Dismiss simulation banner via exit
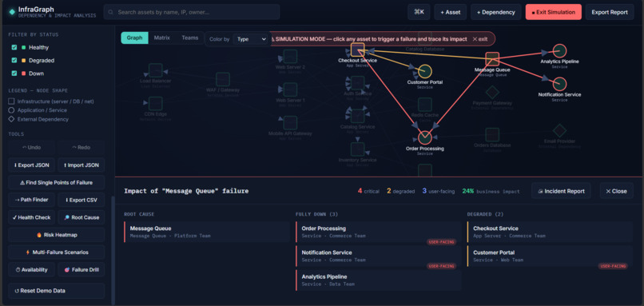This screenshot has width=644, height=306. tap(479, 39)
